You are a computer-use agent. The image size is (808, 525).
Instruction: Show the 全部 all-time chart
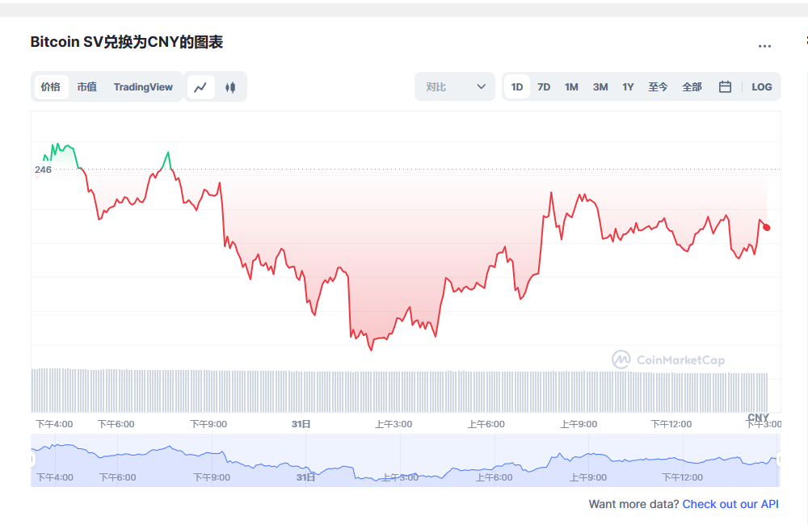coord(692,86)
